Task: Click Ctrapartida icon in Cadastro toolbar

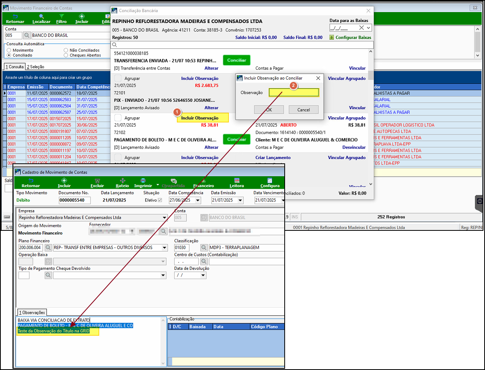Action: (174, 181)
